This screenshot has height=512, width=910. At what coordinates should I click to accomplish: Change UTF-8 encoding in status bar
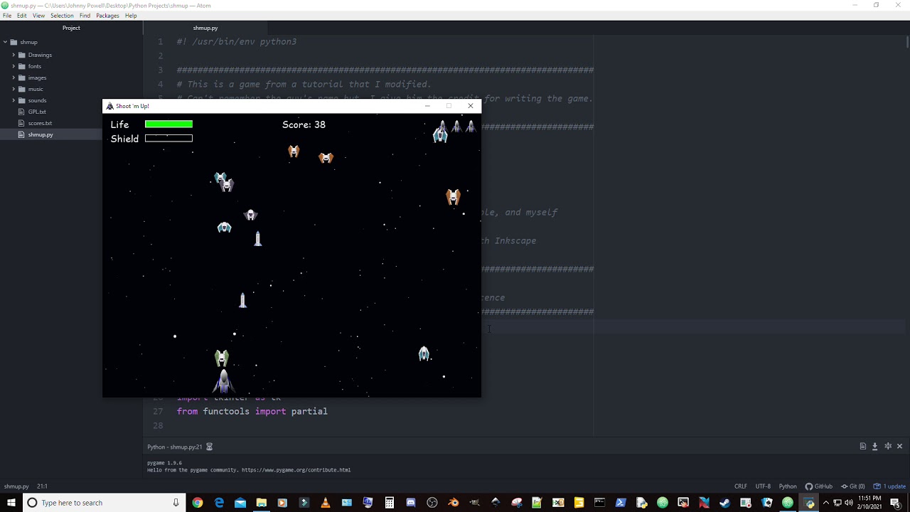coord(763,486)
